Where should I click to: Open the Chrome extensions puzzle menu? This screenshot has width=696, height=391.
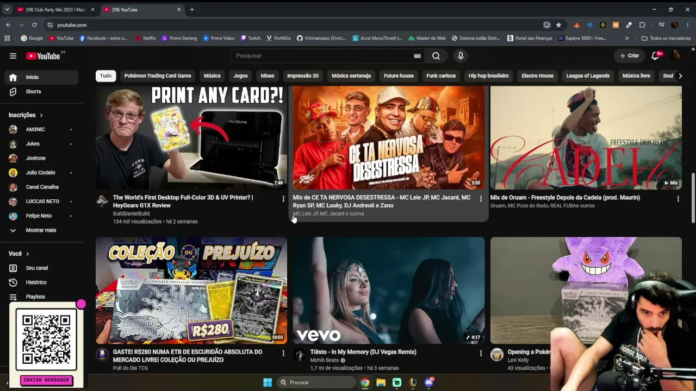pos(642,25)
